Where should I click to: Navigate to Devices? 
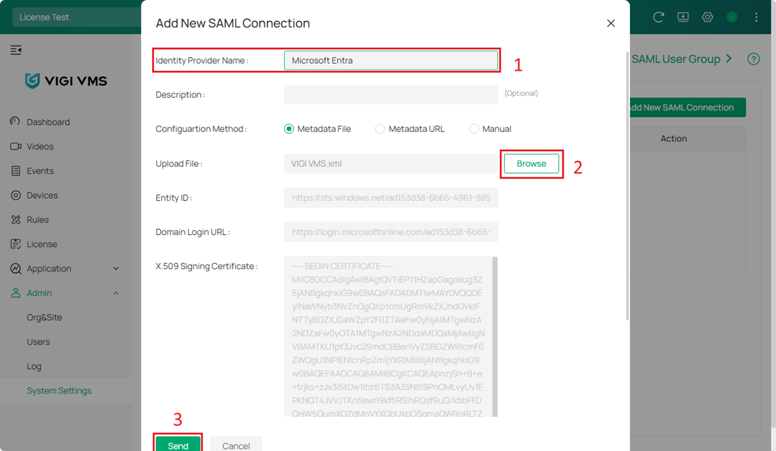click(x=42, y=195)
